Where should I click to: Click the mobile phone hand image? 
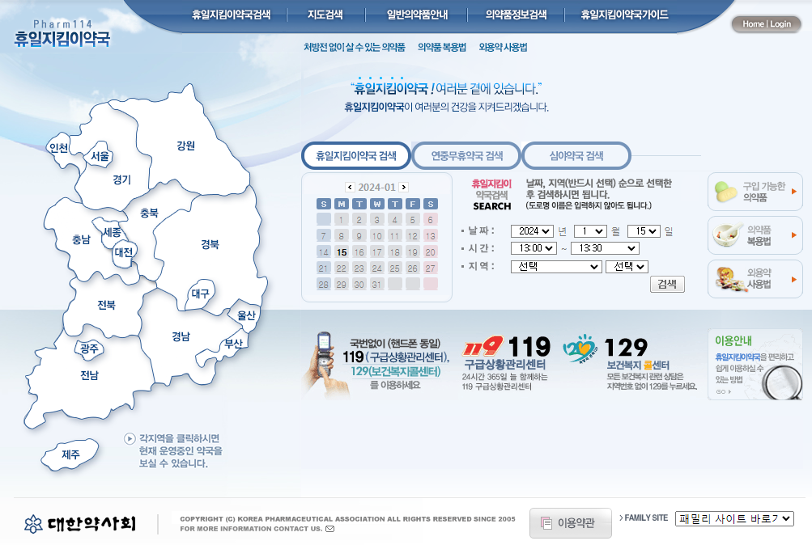[326, 365]
